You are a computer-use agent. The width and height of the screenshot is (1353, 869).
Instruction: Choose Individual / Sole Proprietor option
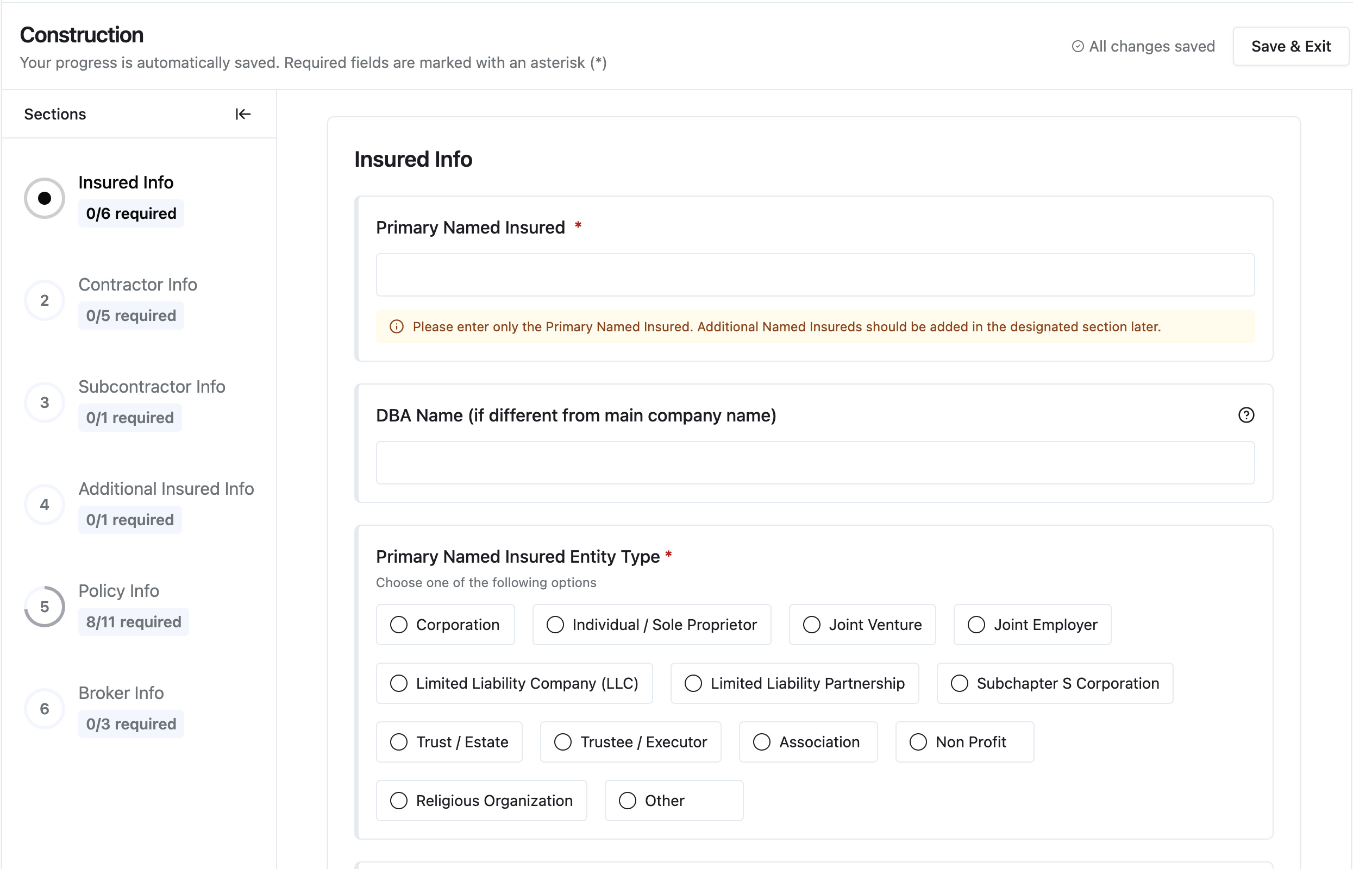point(652,625)
